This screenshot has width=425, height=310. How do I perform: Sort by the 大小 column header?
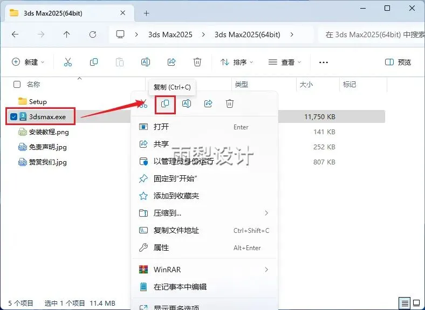(x=306, y=85)
